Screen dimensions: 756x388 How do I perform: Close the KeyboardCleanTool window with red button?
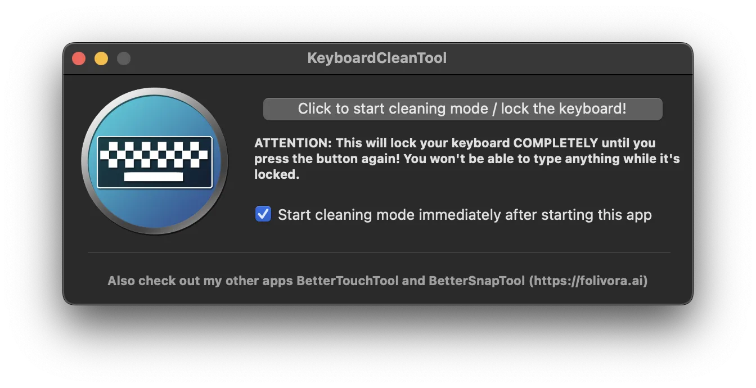79,58
